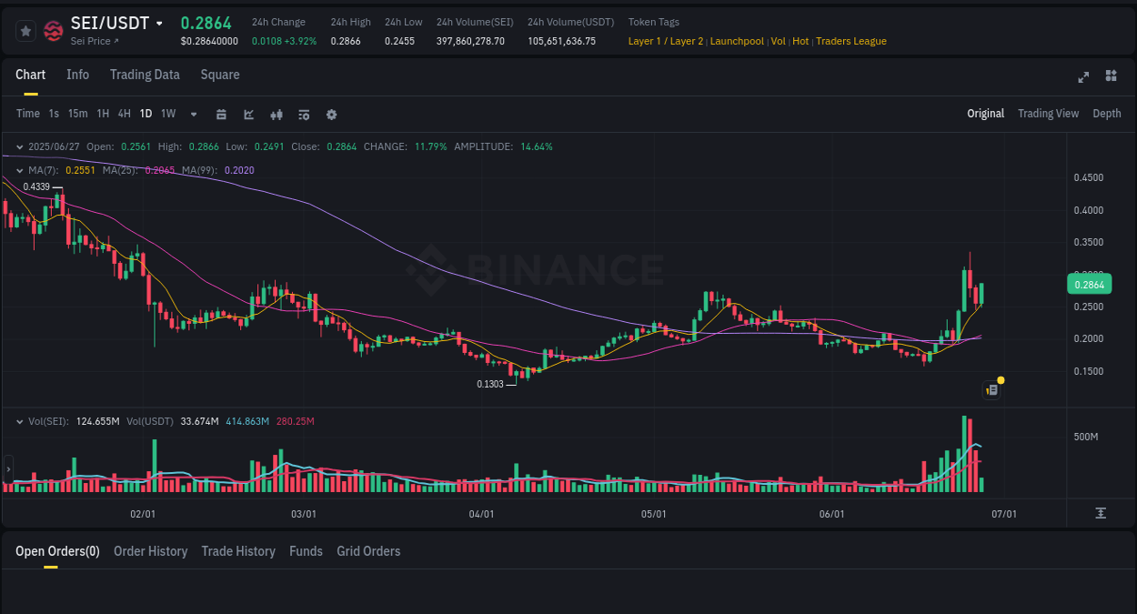Collapse the Vol(SEI) indicator panel
The height and width of the screenshot is (614, 1137).
(x=19, y=421)
